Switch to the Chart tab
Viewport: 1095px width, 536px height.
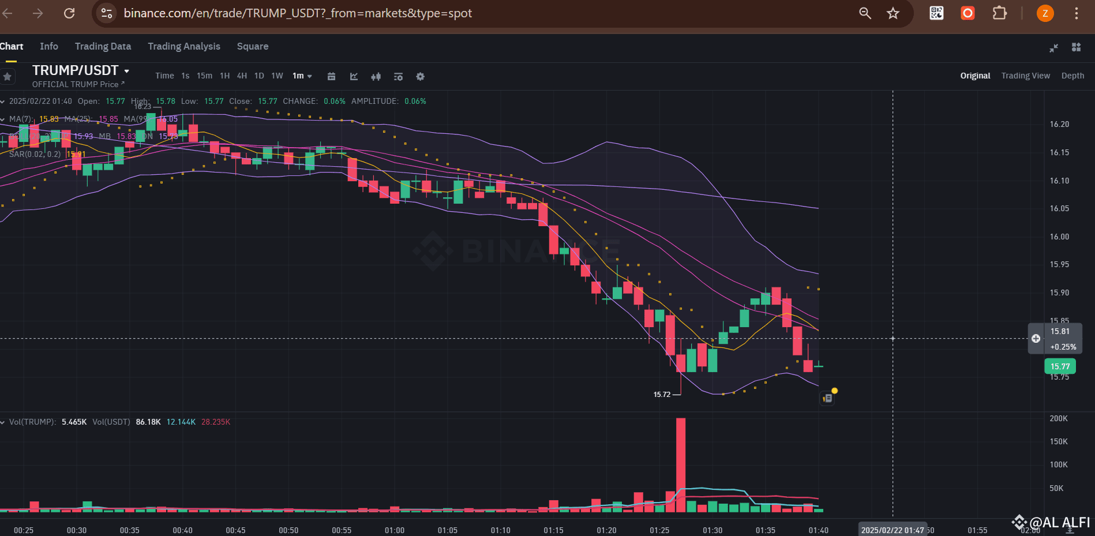12,46
